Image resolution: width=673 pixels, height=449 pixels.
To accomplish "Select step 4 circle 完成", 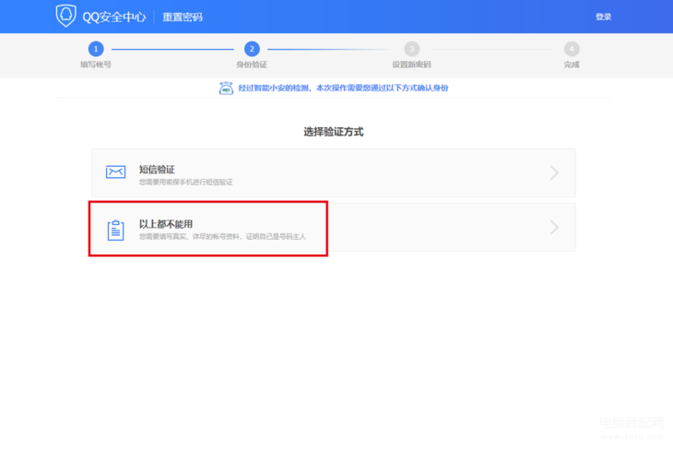I will [x=572, y=49].
